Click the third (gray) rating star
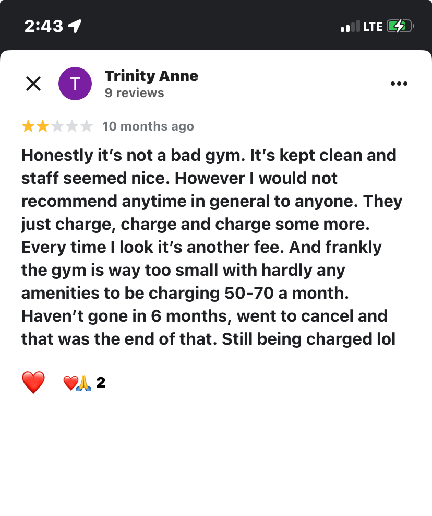This screenshot has height=516, width=432. tap(57, 126)
